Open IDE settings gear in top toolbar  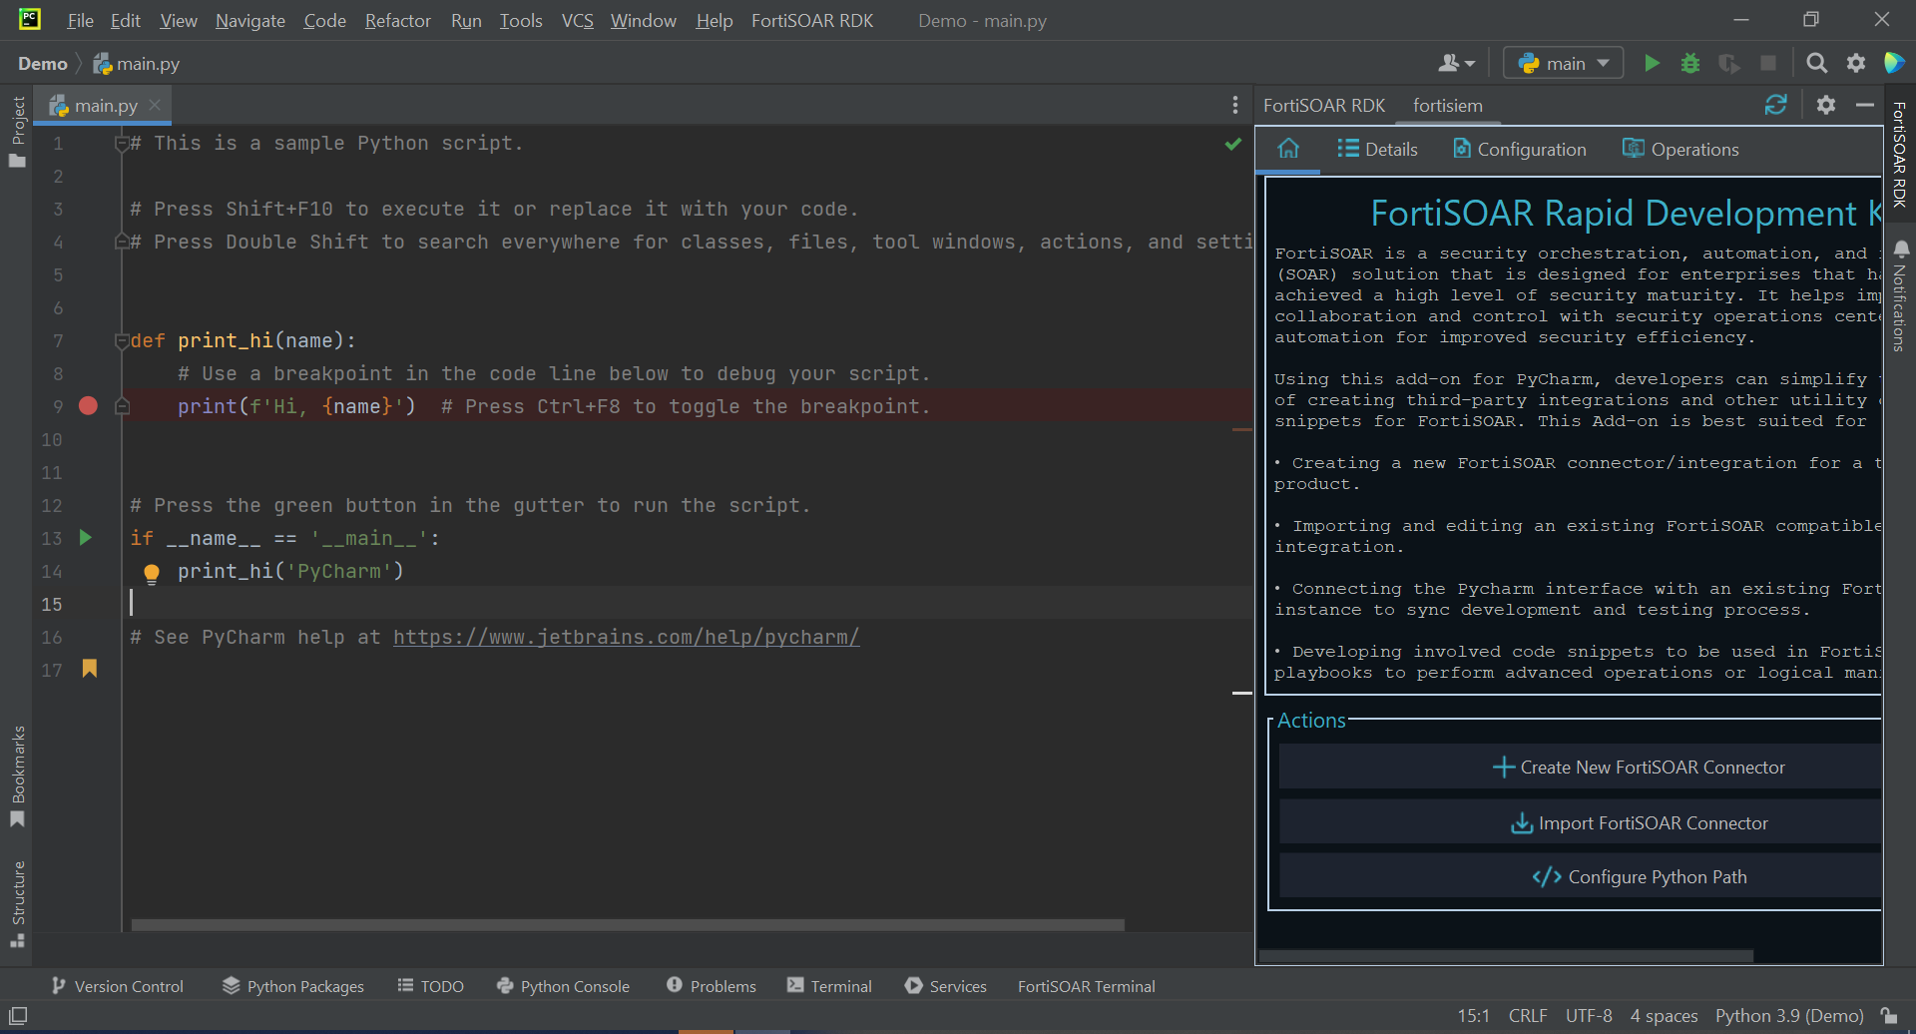pyautogui.click(x=1855, y=64)
